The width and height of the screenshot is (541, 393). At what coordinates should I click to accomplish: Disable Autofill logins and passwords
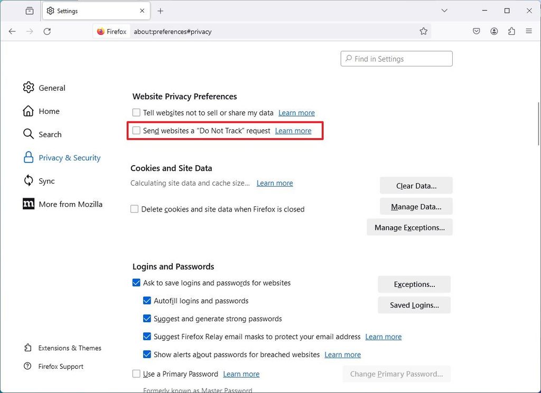pyautogui.click(x=147, y=301)
